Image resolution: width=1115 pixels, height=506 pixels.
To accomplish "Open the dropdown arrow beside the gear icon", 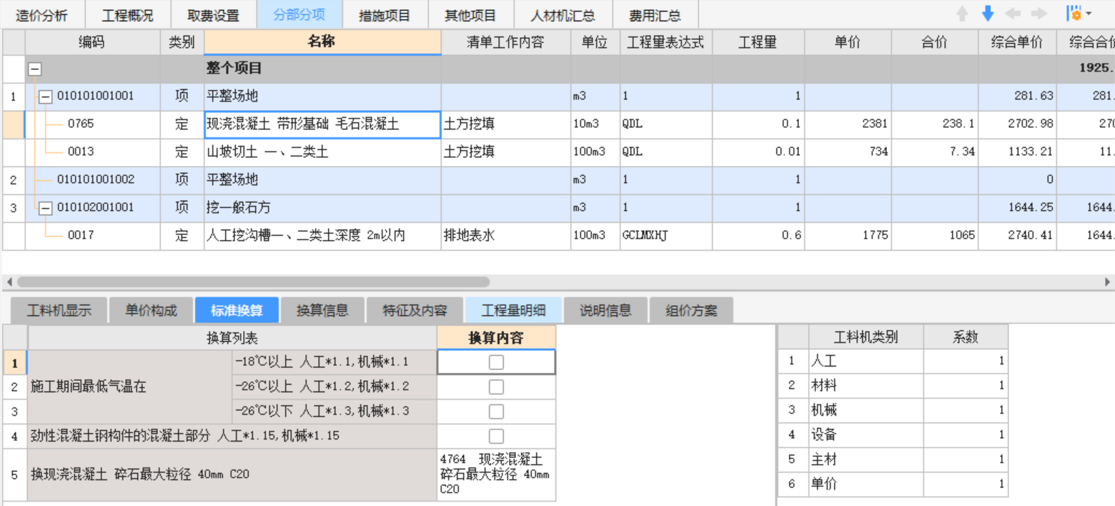I will coord(1088,12).
